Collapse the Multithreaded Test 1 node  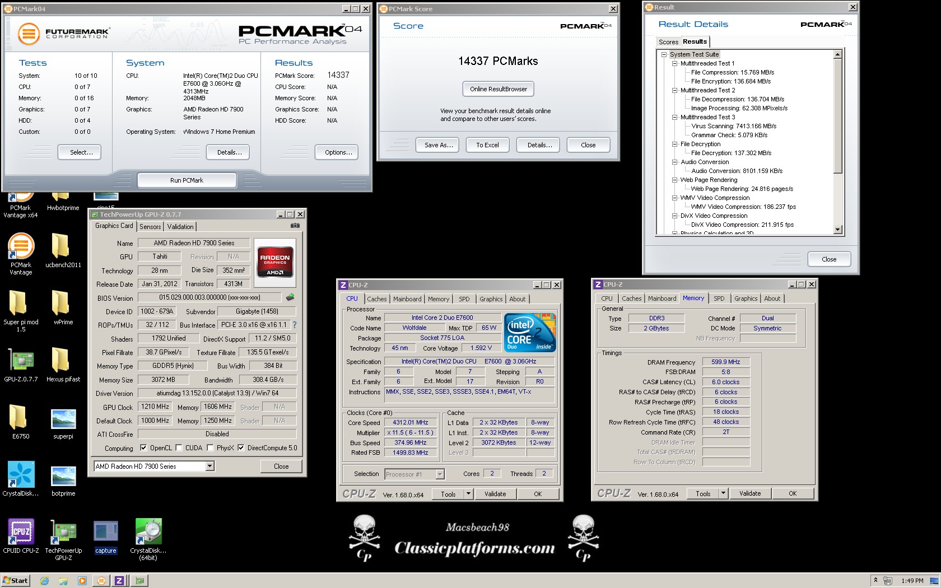click(x=675, y=63)
